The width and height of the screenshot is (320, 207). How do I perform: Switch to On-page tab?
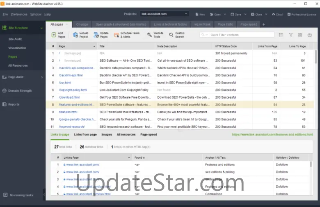point(82,25)
